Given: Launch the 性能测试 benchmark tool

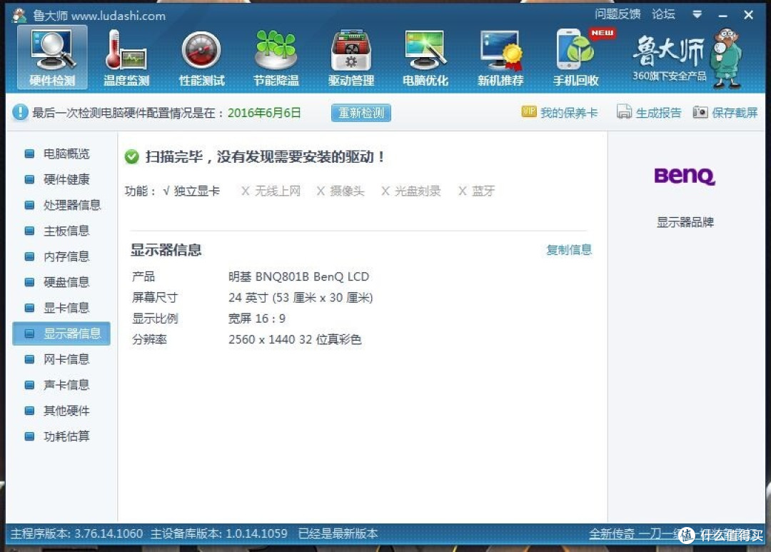Looking at the screenshot, I should (201, 58).
